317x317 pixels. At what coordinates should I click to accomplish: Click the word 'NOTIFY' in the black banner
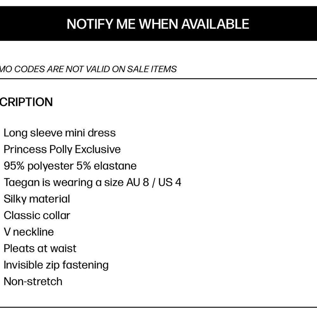pyautogui.click(x=90, y=24)
